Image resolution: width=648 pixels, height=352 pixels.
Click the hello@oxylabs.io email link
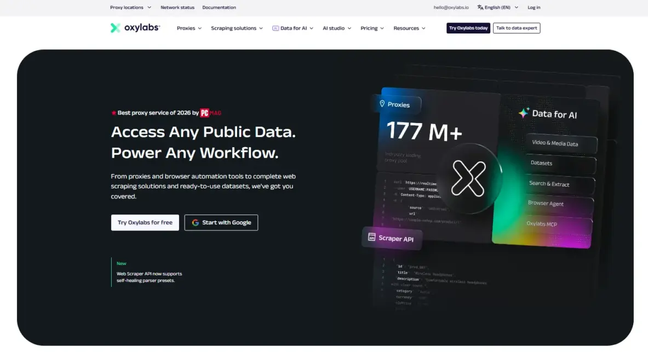tap(451, 8)
